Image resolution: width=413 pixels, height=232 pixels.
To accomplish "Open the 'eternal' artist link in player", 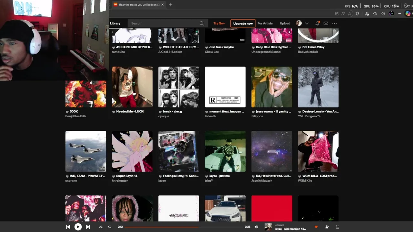I will [x=279, y=225].
